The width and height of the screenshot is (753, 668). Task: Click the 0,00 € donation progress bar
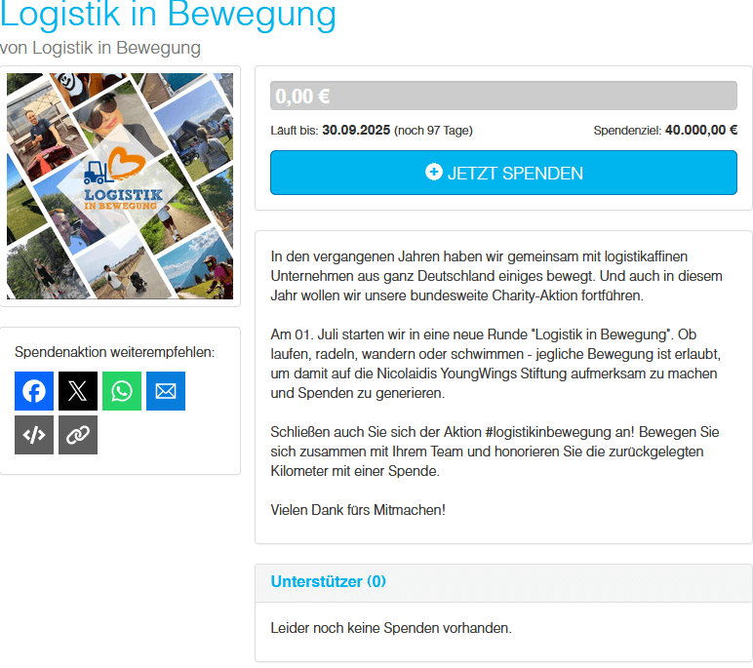click(x=502, y=96)
